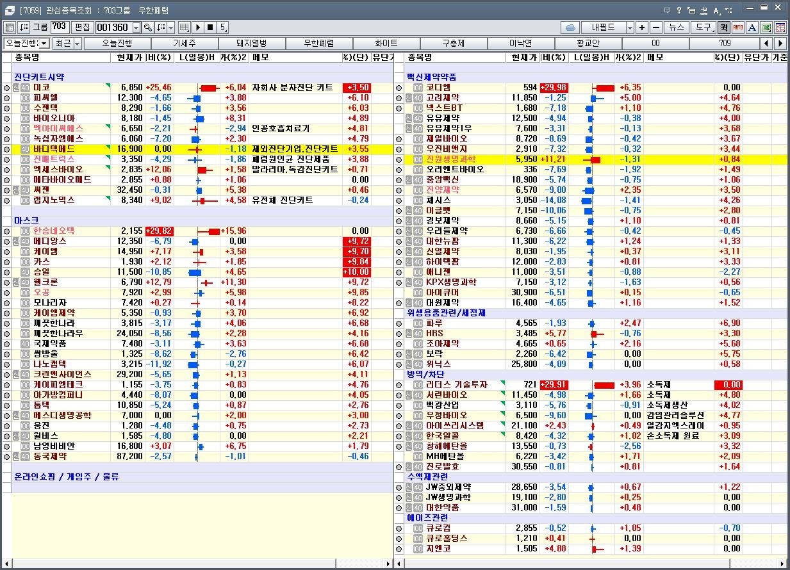This screenshot has height=570, width=790.
Task: Open the sort options dropdown arrow
Action: (170, 28)
